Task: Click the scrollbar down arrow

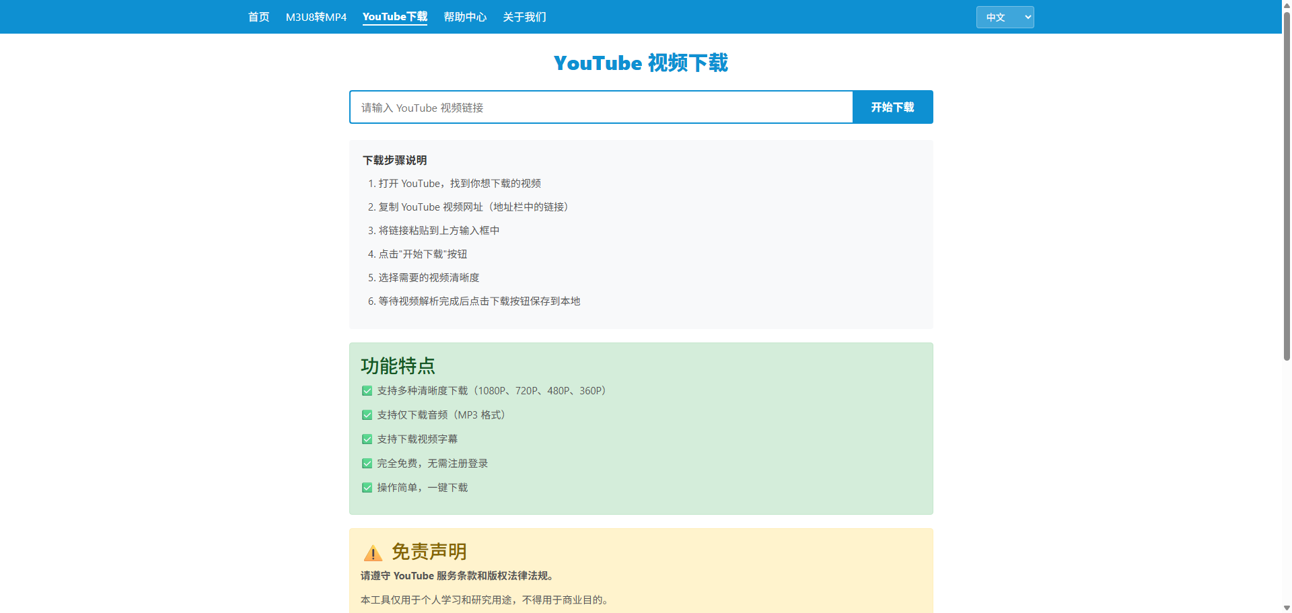Action: click(1286, 608)
